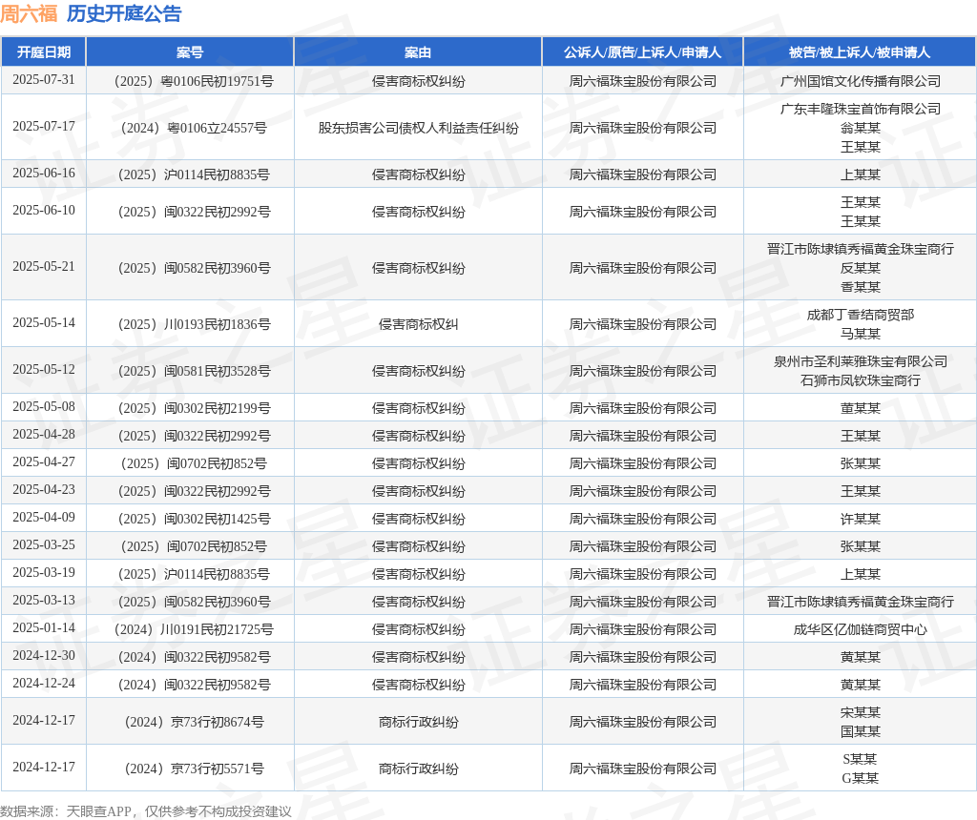Image resolution: width=977 pixels, height=820 pixels.
Task: Click defendant 成华区亿伽链商贸中心
Action: click(x=860, y=629)
